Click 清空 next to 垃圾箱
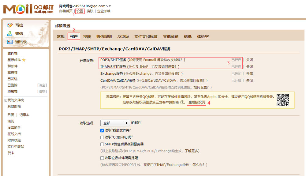Image resolution: width=306 pixels, height=176 pixels. click(x=42, y=92)
